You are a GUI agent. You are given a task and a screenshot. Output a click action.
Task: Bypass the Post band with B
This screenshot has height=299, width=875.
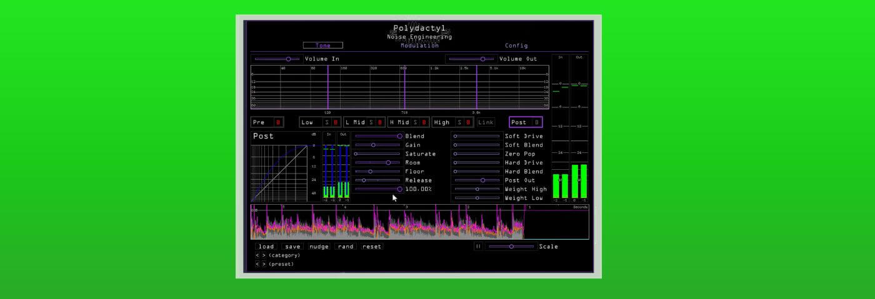pos(537,122)
